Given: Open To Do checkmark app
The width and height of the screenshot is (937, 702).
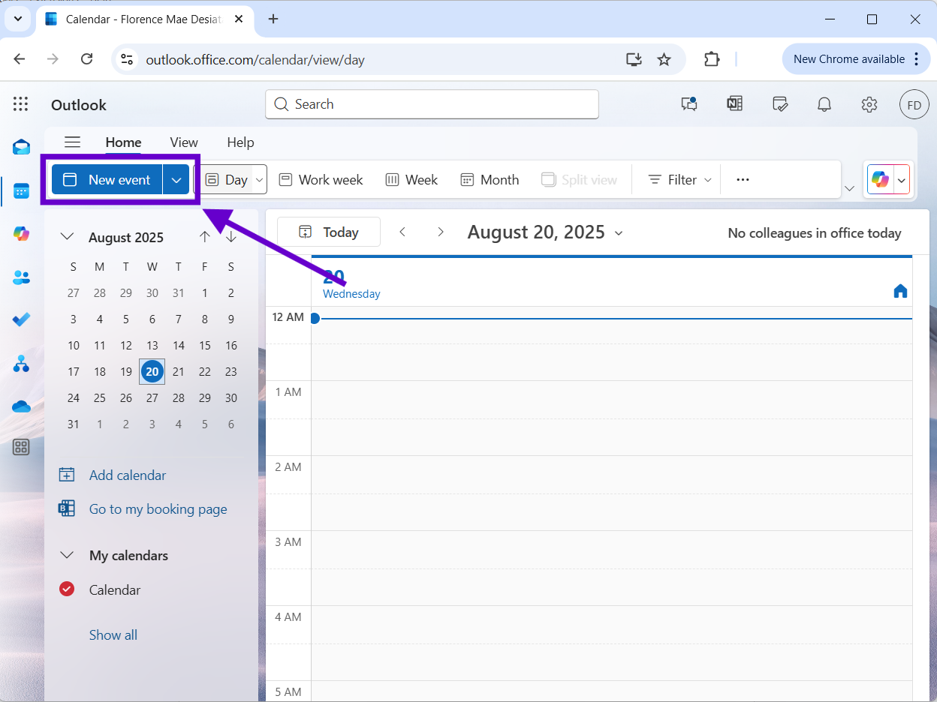Looking at the screenshot, I should 21,320.
